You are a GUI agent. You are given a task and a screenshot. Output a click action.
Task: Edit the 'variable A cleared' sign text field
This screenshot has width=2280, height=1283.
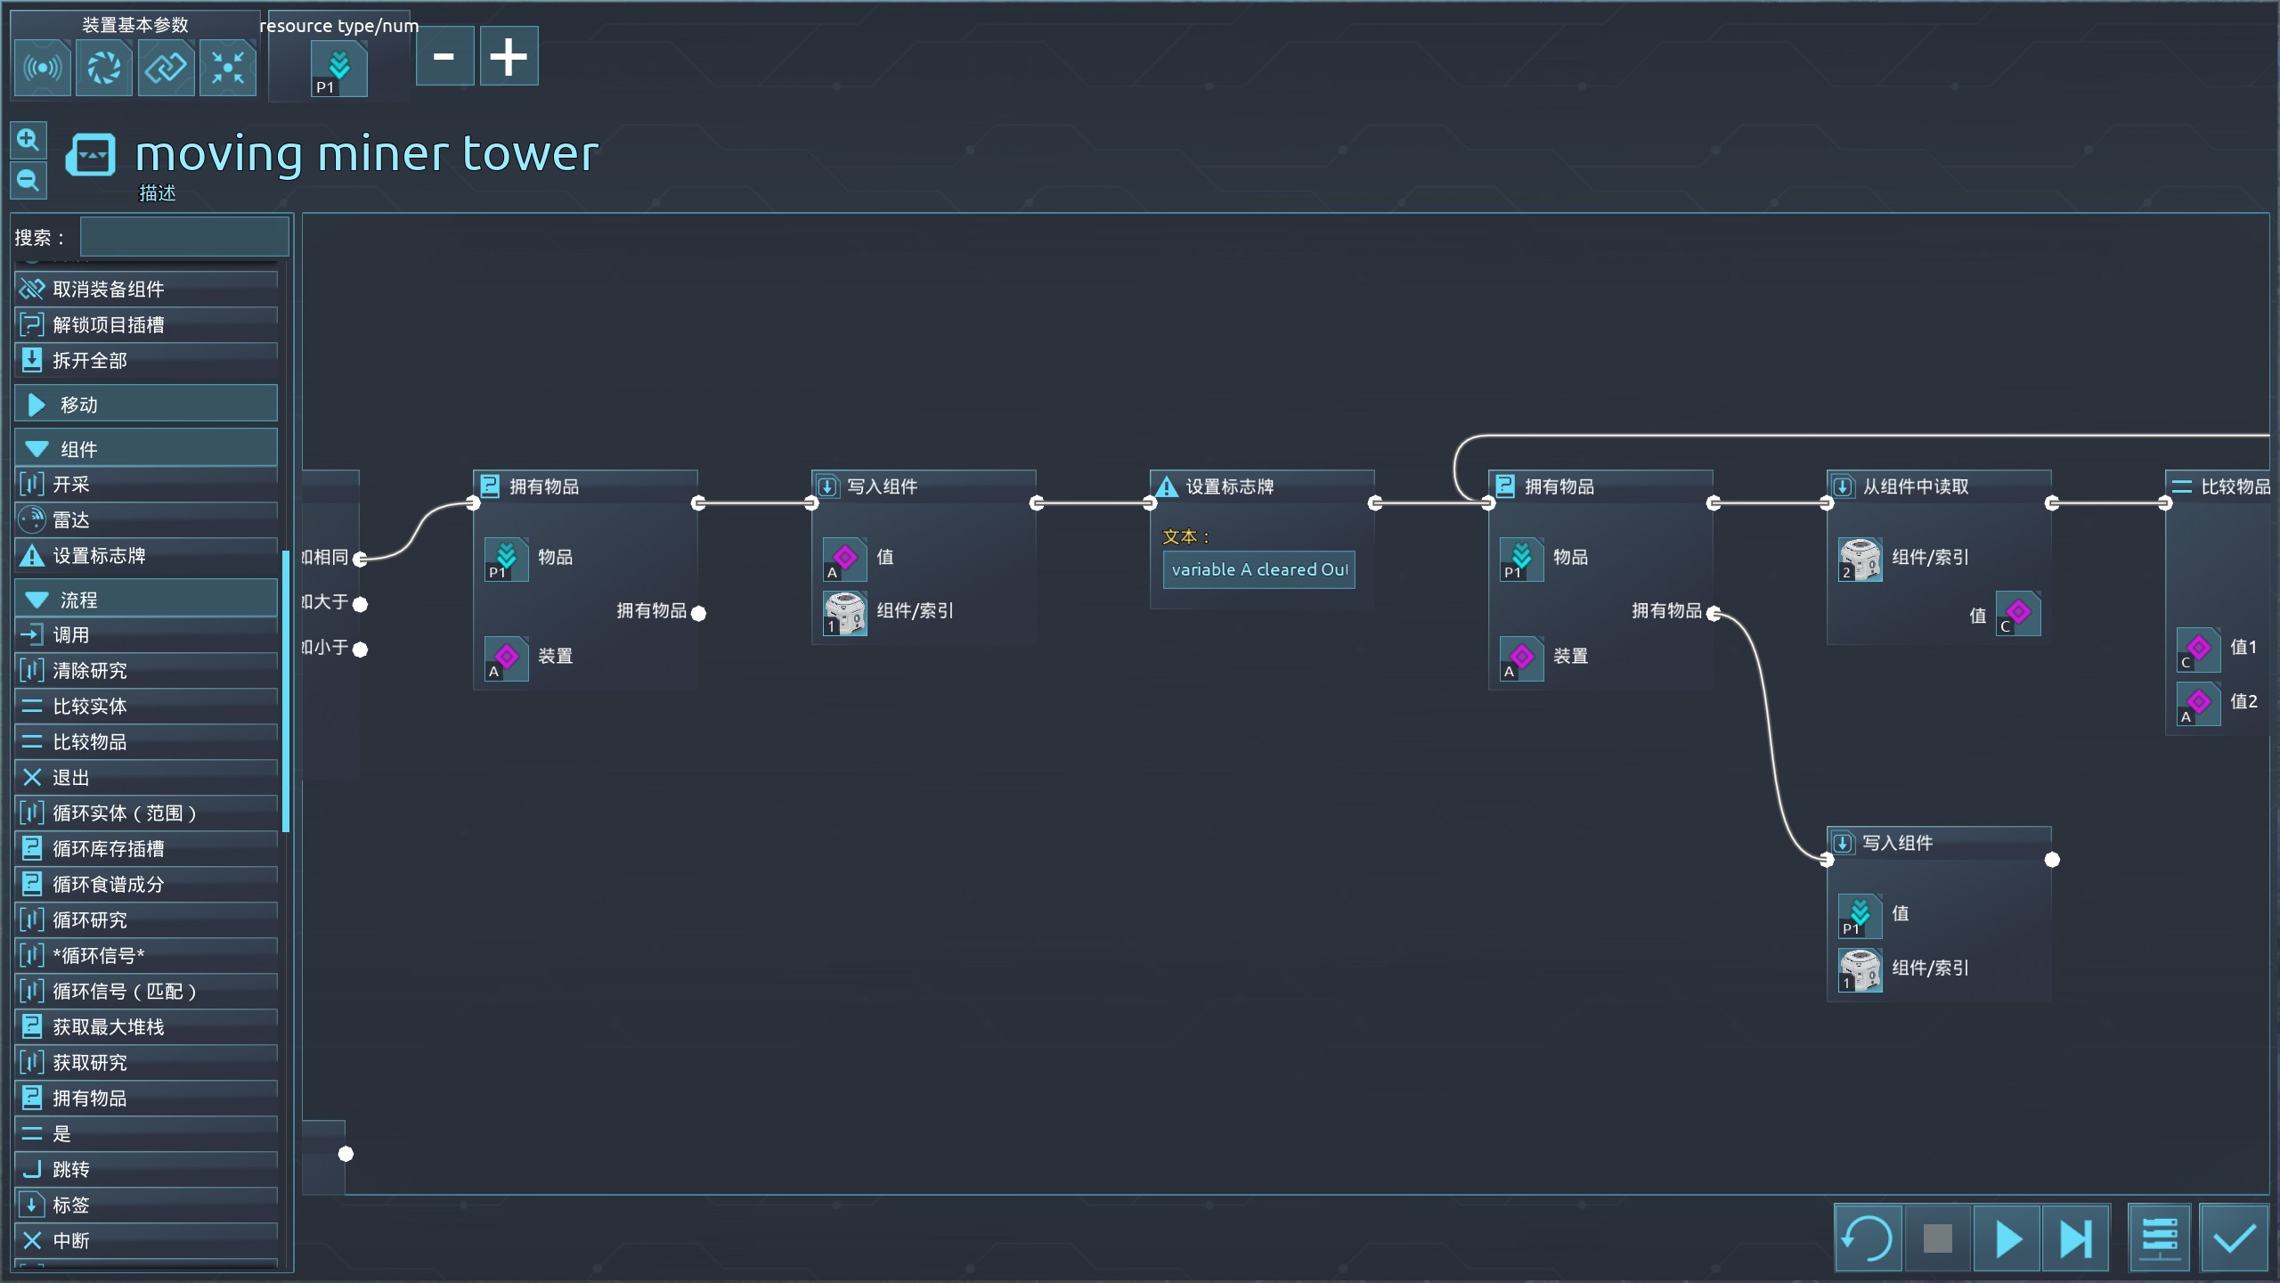pyautogui.click(x=1258, y=570)
